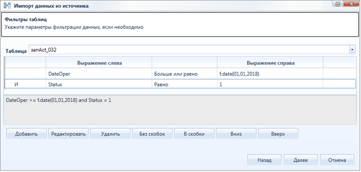This screenshot has height=172, width=361.
Task: Click the Выражение справа column header
Action: pos(270,63)
